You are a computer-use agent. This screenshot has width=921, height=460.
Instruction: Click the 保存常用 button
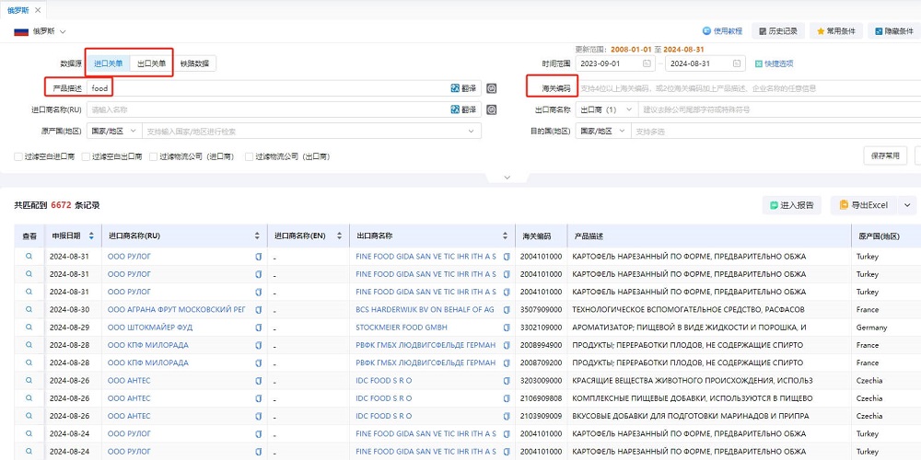pos(885,156)
